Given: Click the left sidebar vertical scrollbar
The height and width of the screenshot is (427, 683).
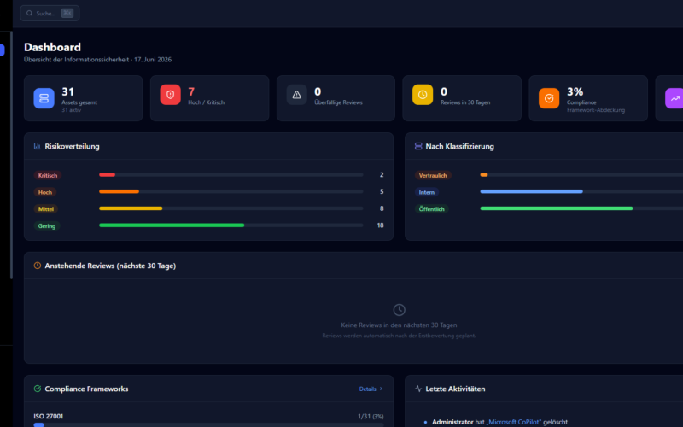Looking at the screenshot, I should pos(11,155).
